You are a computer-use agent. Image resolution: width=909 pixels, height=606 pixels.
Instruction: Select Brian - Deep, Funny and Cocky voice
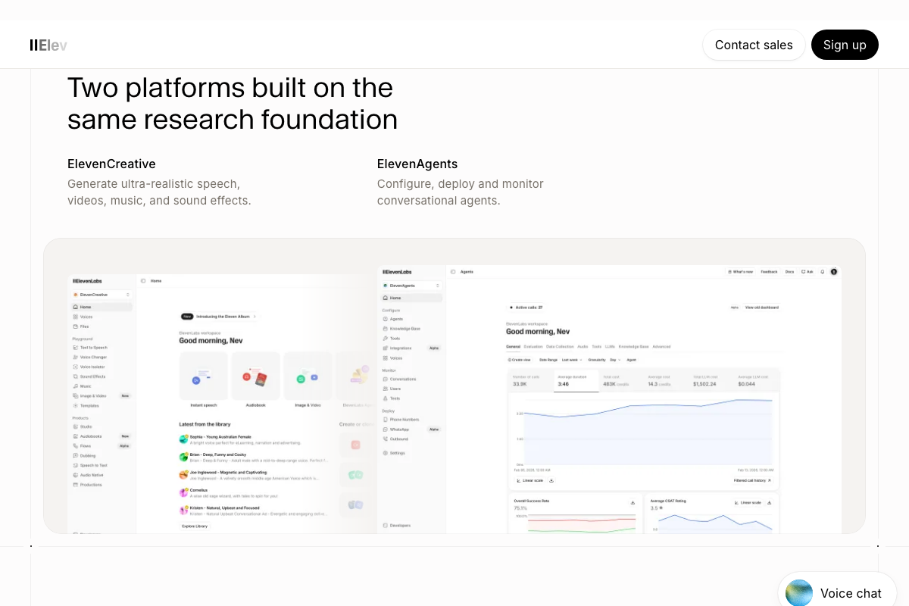click(x=253, y=458)
